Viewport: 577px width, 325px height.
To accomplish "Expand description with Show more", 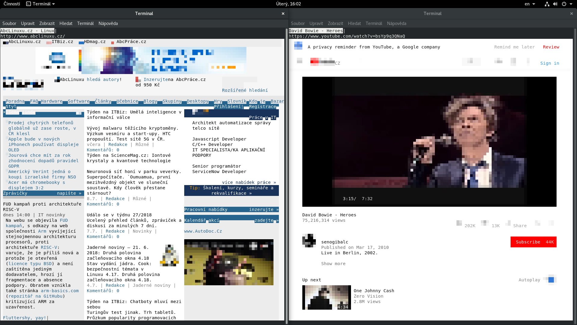I will click(333, 264).
